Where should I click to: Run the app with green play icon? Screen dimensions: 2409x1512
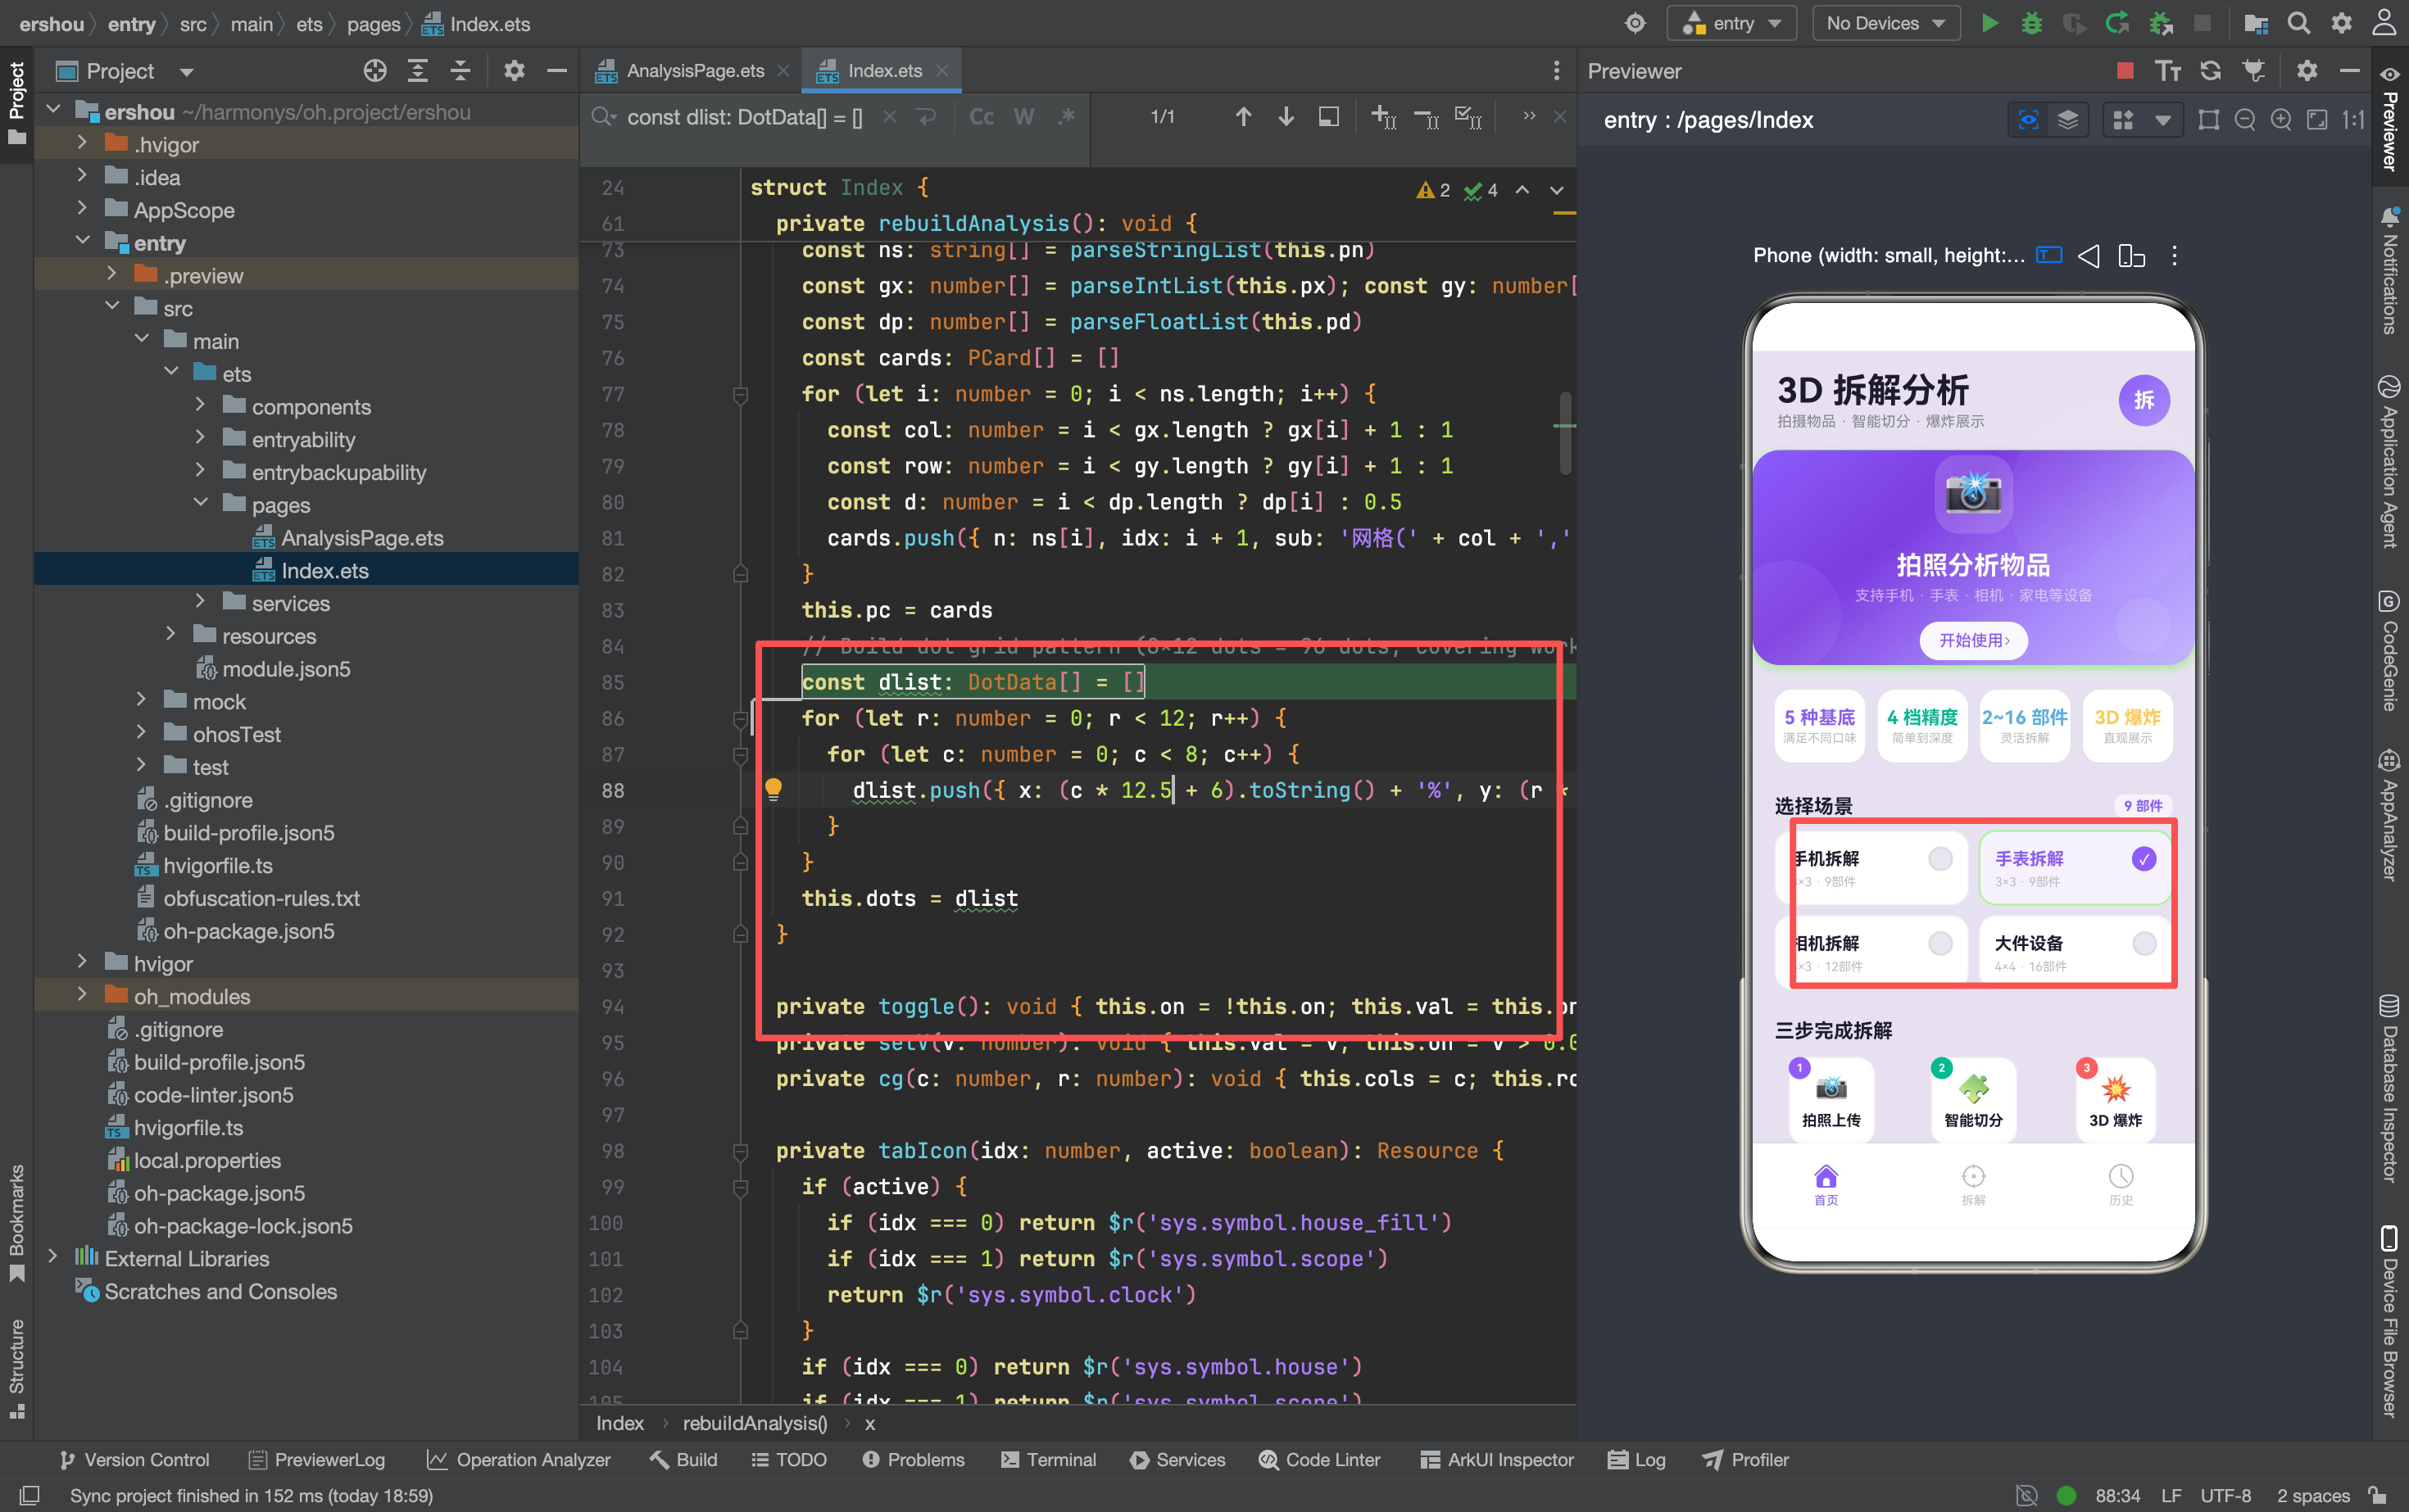(x=1989, y=23)
